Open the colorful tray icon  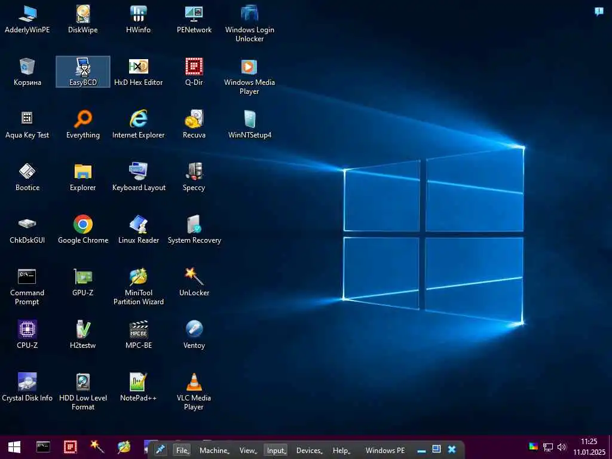533,446
